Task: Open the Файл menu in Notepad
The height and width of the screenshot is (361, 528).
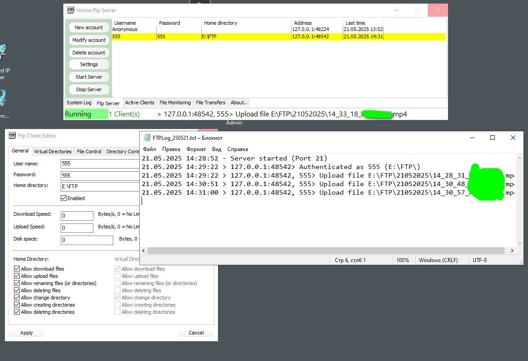Action: (149, 149)
